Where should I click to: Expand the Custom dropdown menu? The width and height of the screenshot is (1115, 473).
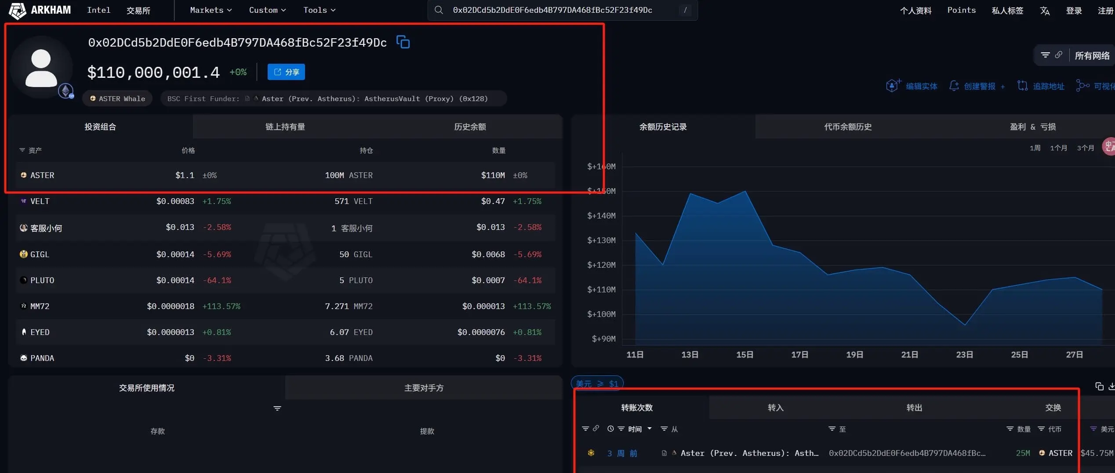click(267, 10)
